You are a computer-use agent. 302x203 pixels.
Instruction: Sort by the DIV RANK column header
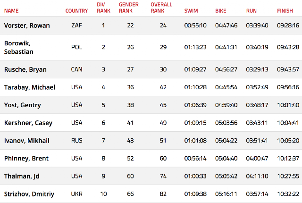[103, 8]
